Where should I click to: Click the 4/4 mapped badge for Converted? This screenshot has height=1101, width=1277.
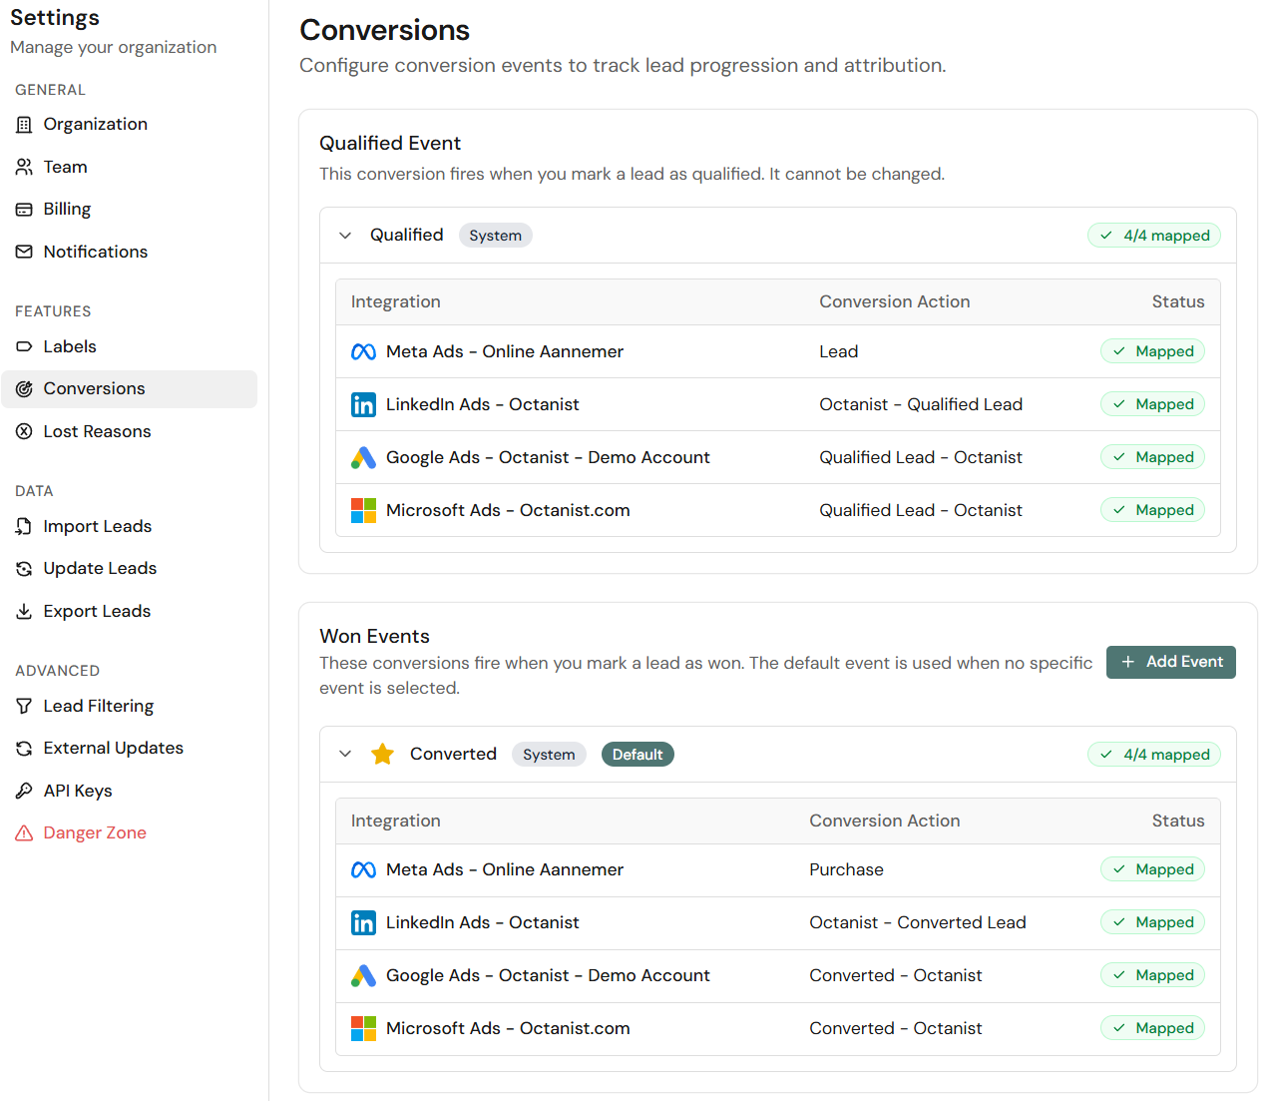tap(1154, 755)
